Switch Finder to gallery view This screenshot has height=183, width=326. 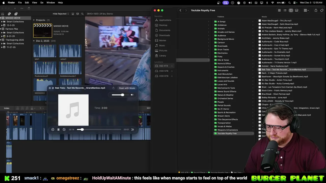tap(296, 10)
